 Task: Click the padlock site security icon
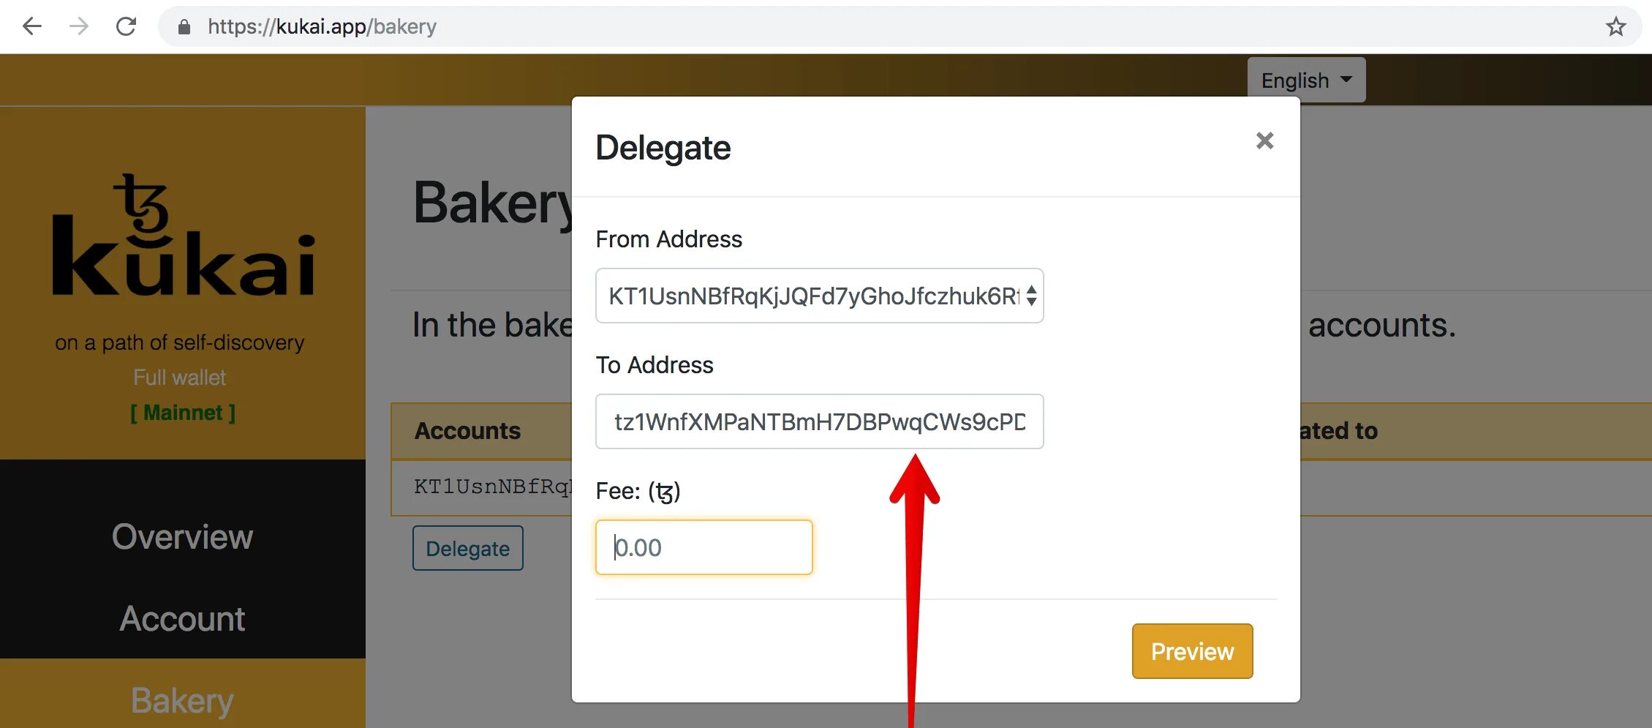point(184,27)
